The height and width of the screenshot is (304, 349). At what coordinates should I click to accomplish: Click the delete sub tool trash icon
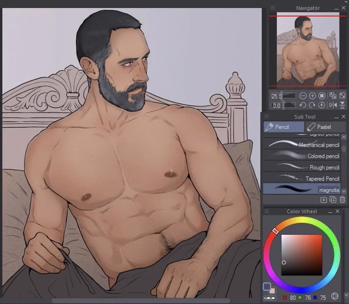coord(342,200)
